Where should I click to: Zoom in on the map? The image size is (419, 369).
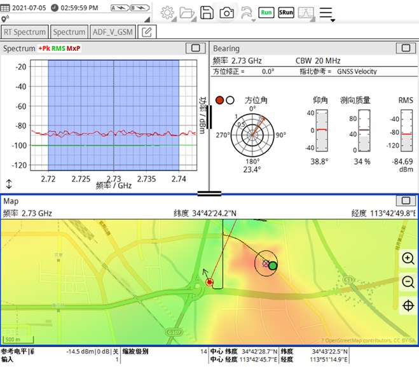click(x=408, y=258)
